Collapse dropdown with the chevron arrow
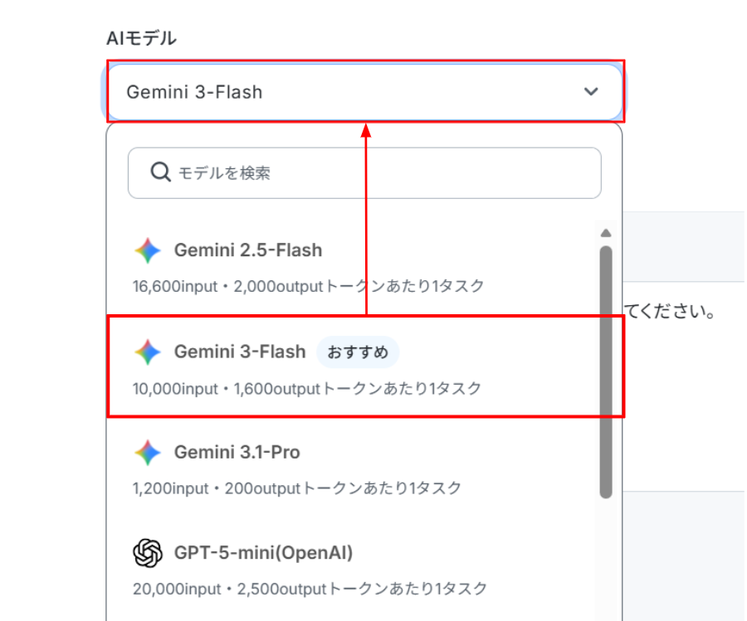The image size is (747, 621). 591,91
